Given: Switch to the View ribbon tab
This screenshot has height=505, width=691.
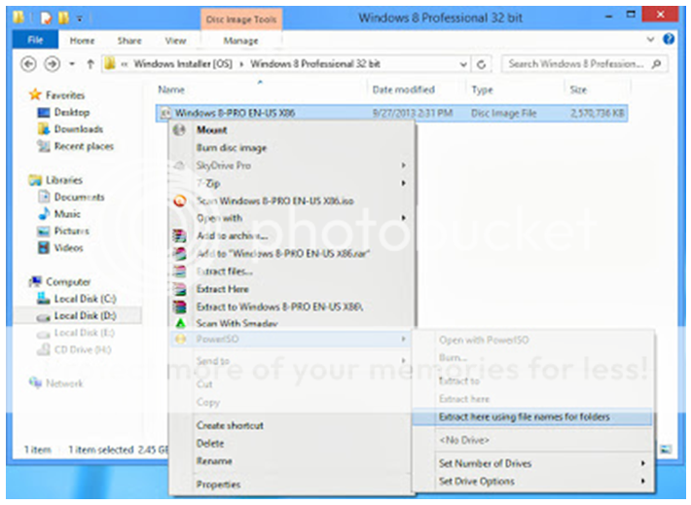Looking at the screenshot, I should tap(175, 41).
